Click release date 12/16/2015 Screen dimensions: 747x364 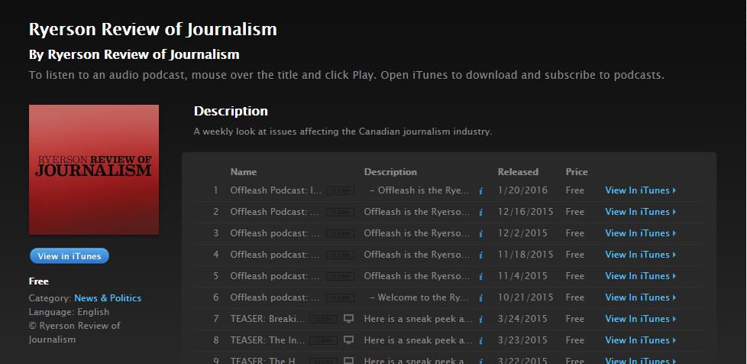click(x=525, y=212)
